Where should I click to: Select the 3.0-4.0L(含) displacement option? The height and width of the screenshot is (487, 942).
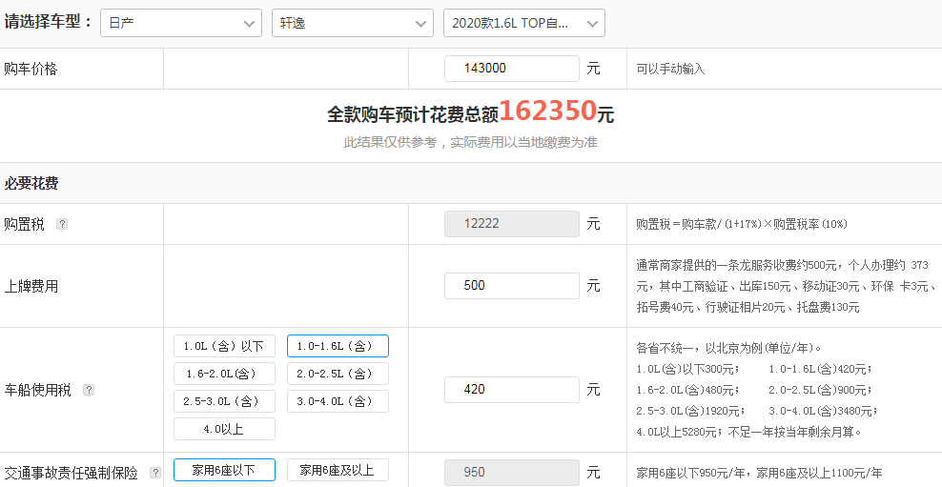pyautogui.click(x=338, y=401)
